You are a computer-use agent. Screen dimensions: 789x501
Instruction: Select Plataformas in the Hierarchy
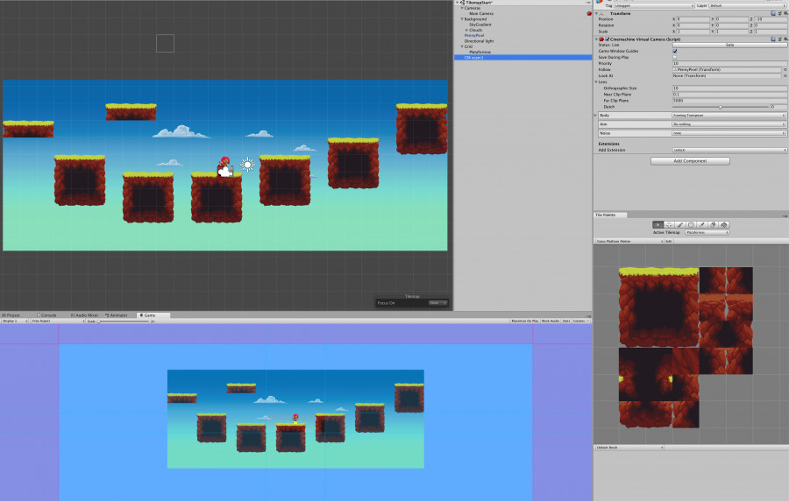(480, 53)
